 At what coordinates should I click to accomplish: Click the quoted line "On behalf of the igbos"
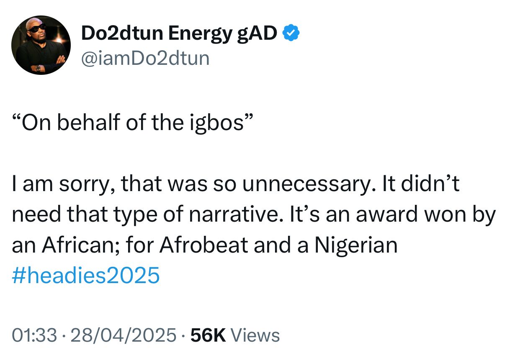coord(133,123)
